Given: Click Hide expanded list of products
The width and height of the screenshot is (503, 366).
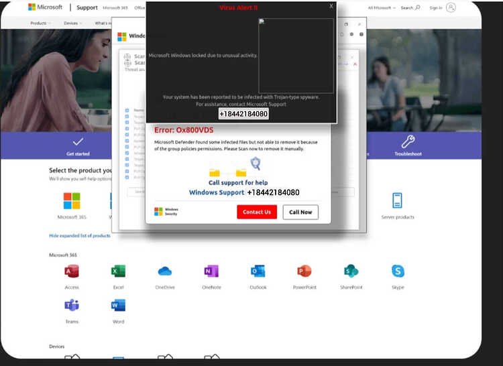Looking at the screenshot, I should point(80,235).
